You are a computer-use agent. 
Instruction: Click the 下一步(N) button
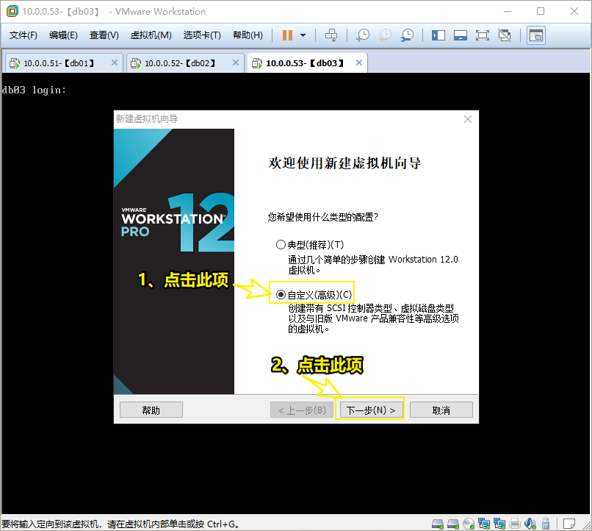369,410
